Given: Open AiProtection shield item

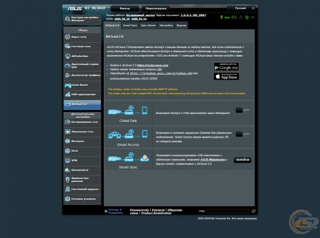Looking at the screenshot, I should pos(82,56).
